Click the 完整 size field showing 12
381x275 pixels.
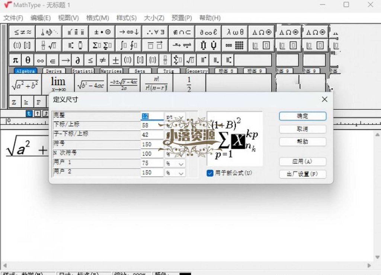[x=152, y=116]
